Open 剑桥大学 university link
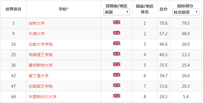Image resolution: width=203 pixels, height=103 pixels. point(37,23)
